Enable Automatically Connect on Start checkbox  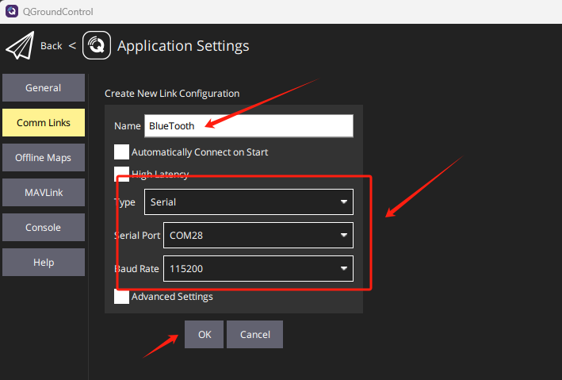pos(122,152)
